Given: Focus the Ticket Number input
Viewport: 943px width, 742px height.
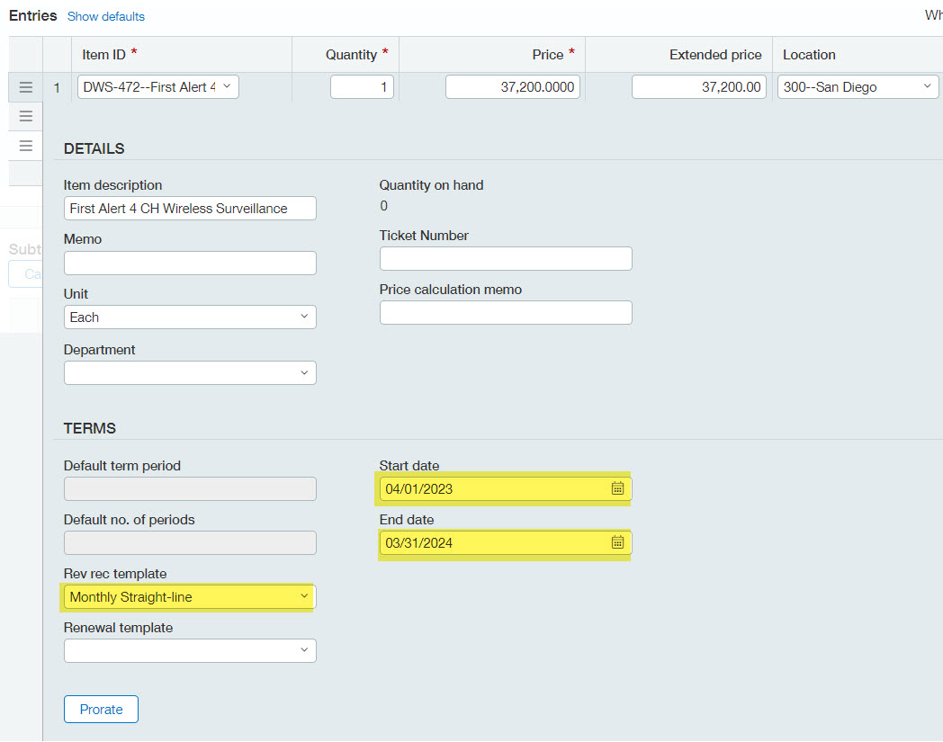Looking at the screenshot, I should [x=506, y=259].
